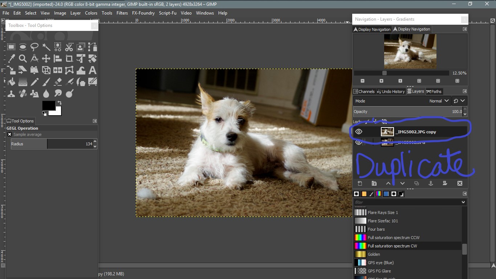Open the gradients filter dropdown arrow

(463, 202)
